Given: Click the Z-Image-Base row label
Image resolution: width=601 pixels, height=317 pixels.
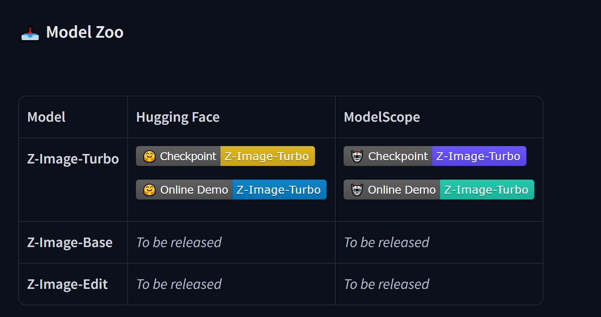Looking at the screenshot, I should click(x=70, y=243).
